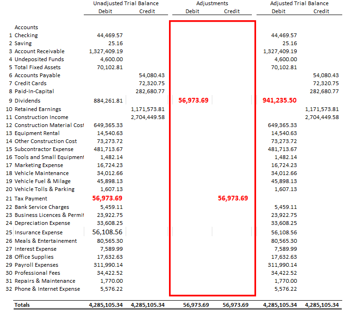354x311 pixels.
Task: Select the Totals row label
Action: coord(22,305)
